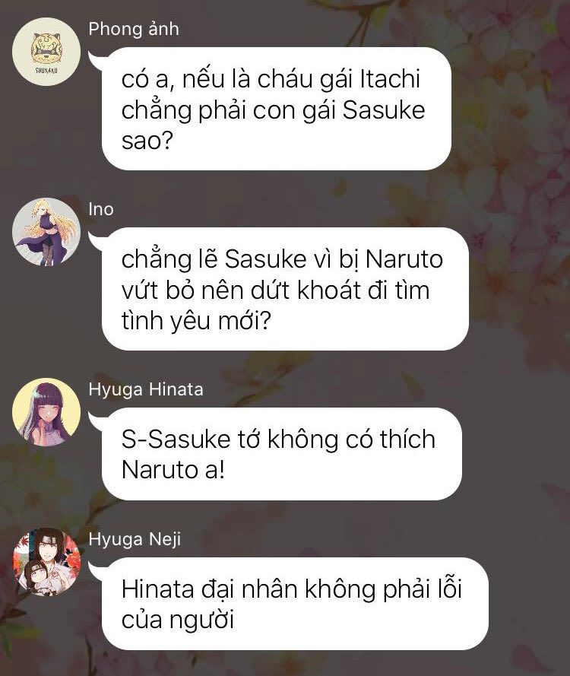Click "Naruto a!" in Hinata's bubble
This screenshot has width=570, height=676.
(x=173, y=470)
